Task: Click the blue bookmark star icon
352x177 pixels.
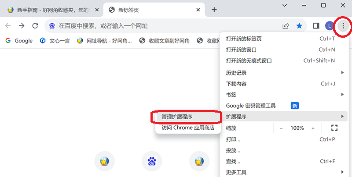Action: [x=299, y=26]
